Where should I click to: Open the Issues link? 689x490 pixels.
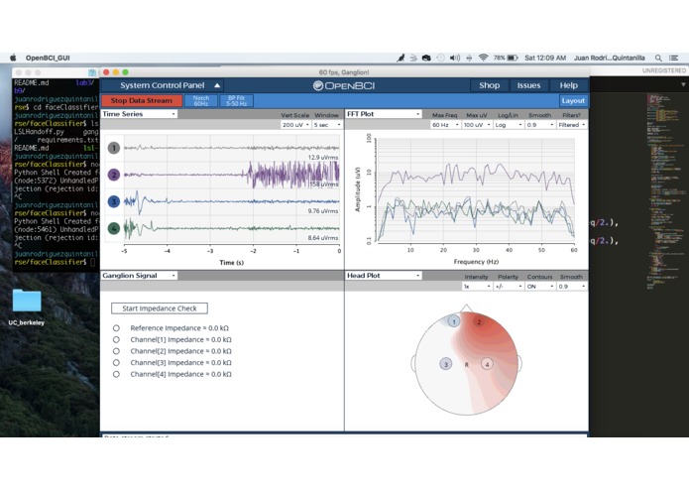[528, 85]
